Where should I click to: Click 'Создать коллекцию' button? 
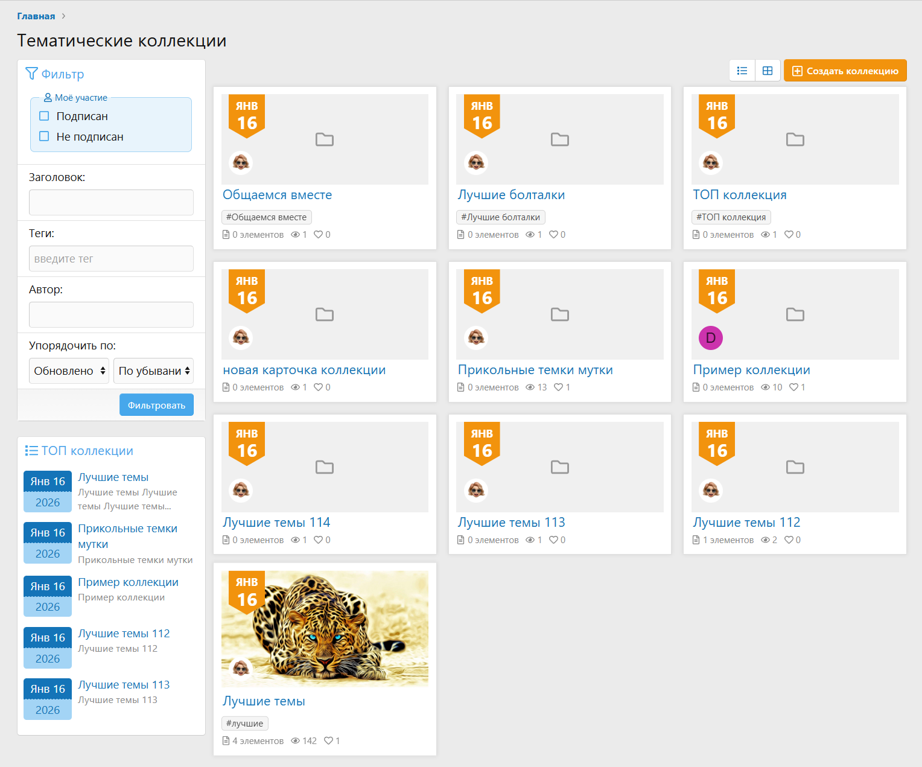click(845, 71)
